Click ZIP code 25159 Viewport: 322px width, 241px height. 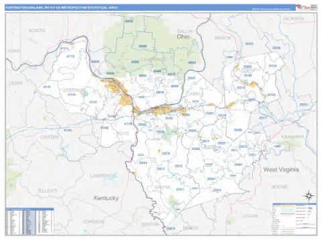click(271, 95)
